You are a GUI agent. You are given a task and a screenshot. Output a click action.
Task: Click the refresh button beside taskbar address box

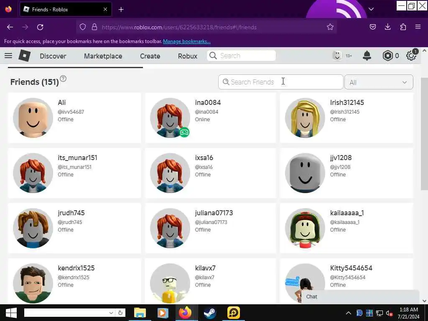(x=120, y=313)
